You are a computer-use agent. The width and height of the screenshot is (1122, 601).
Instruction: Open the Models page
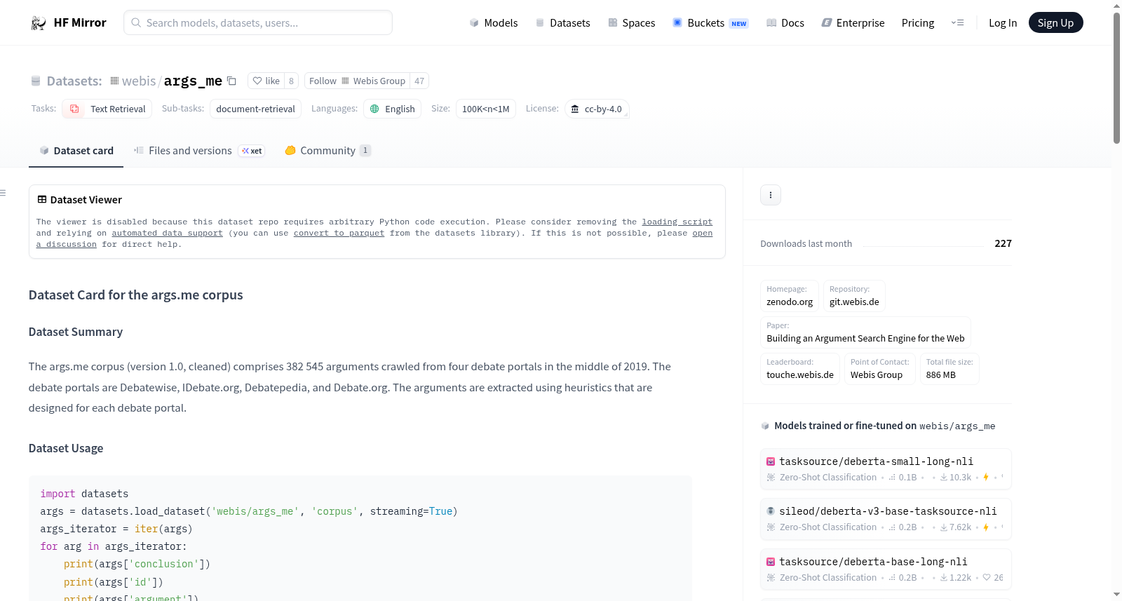[x=494, y=22]
